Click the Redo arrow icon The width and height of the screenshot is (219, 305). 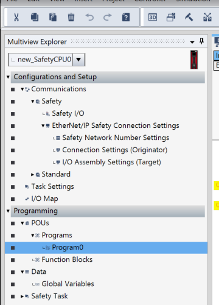tap(108, 17)
